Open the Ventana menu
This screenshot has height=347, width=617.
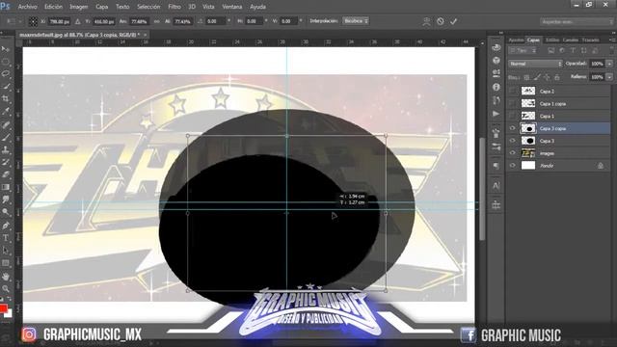232,7
